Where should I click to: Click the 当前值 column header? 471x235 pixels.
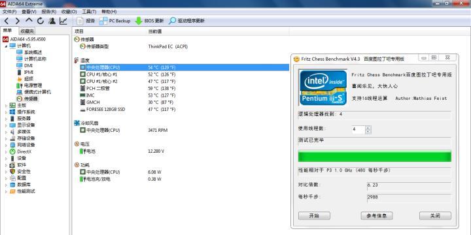click(x=218, y=31)
